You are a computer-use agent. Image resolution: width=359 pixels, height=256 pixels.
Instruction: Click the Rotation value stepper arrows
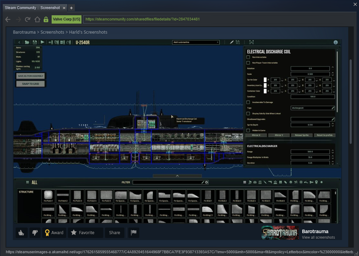pos(333,68)
